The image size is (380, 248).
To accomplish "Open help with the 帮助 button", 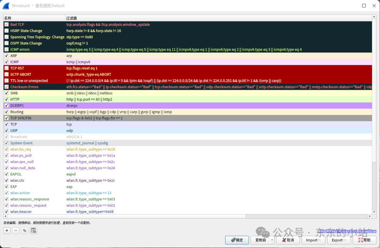I will [364, 240].
